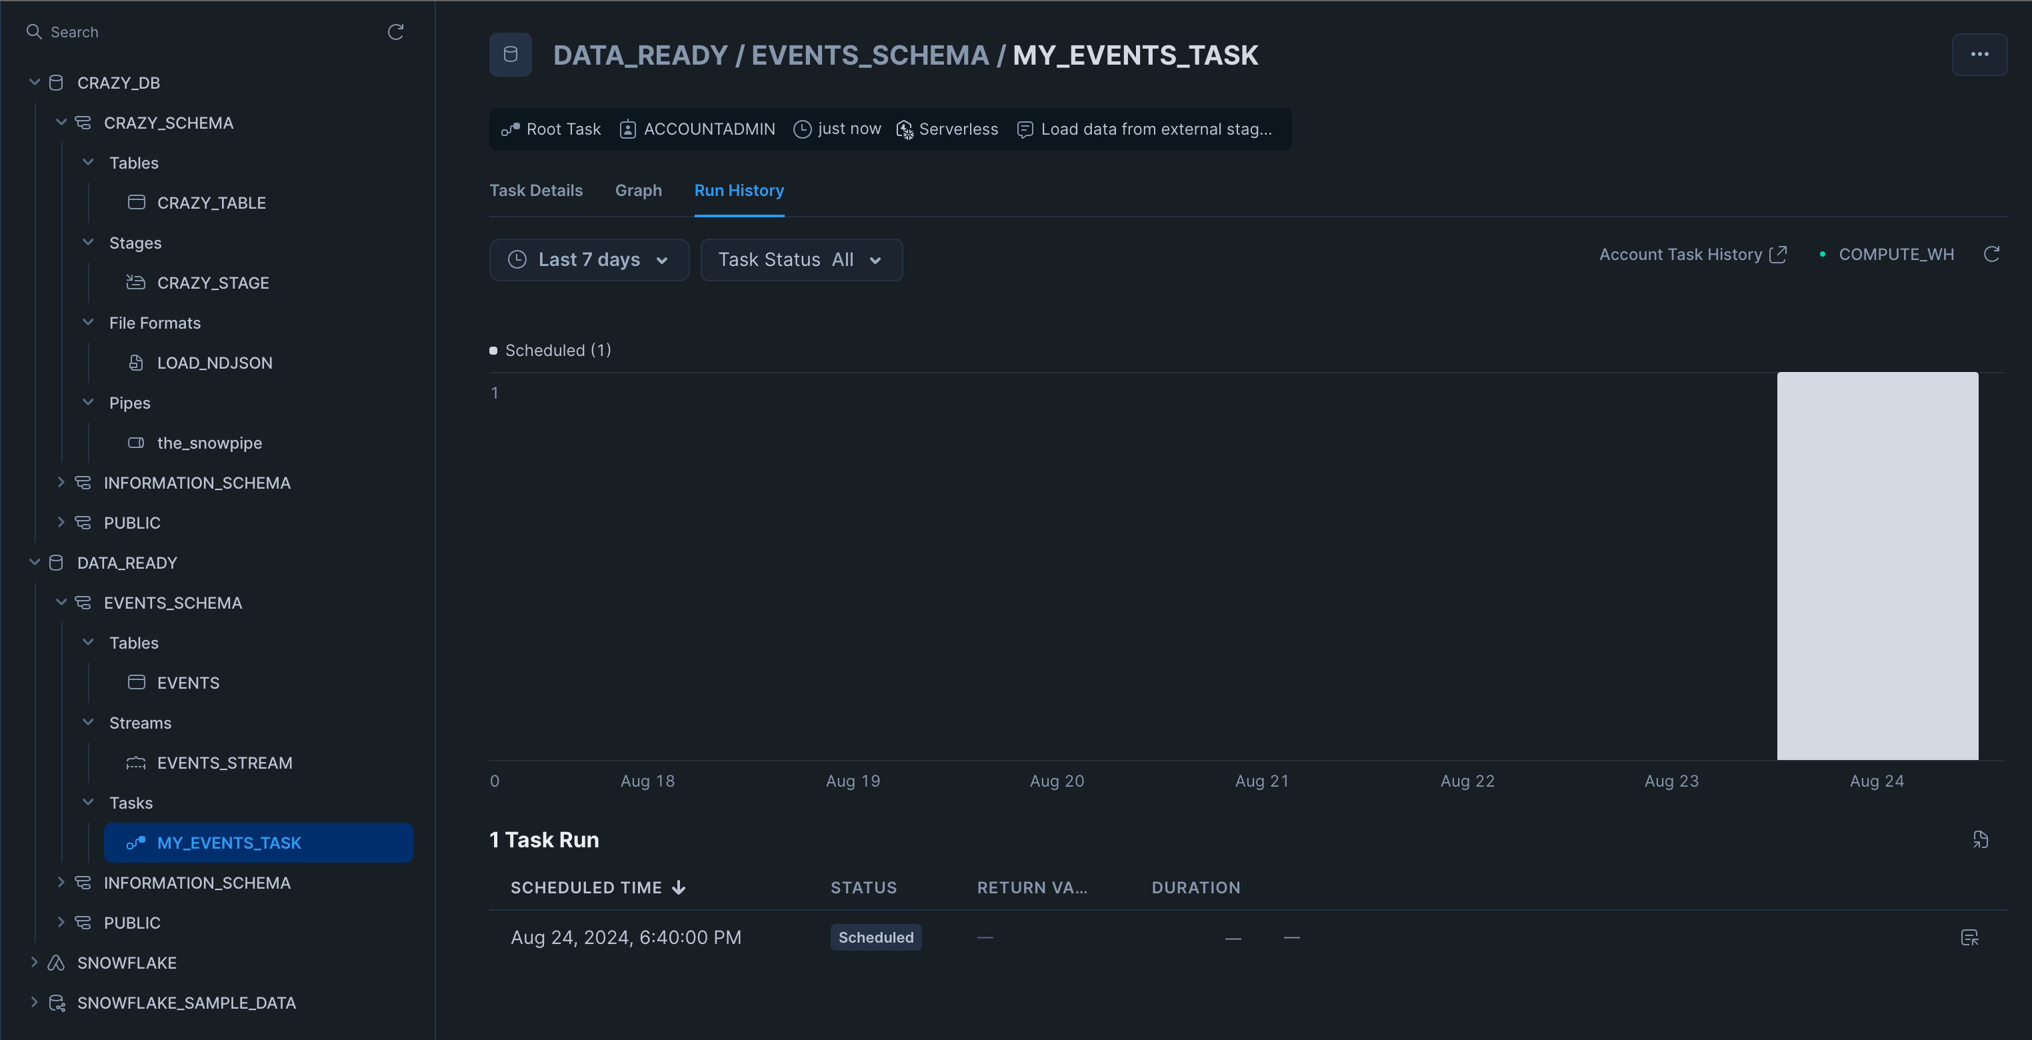The image size is (2032, 1040).
Task: Click the EVENTS_STREAM stream icon
Action: (x=137, y=762)
